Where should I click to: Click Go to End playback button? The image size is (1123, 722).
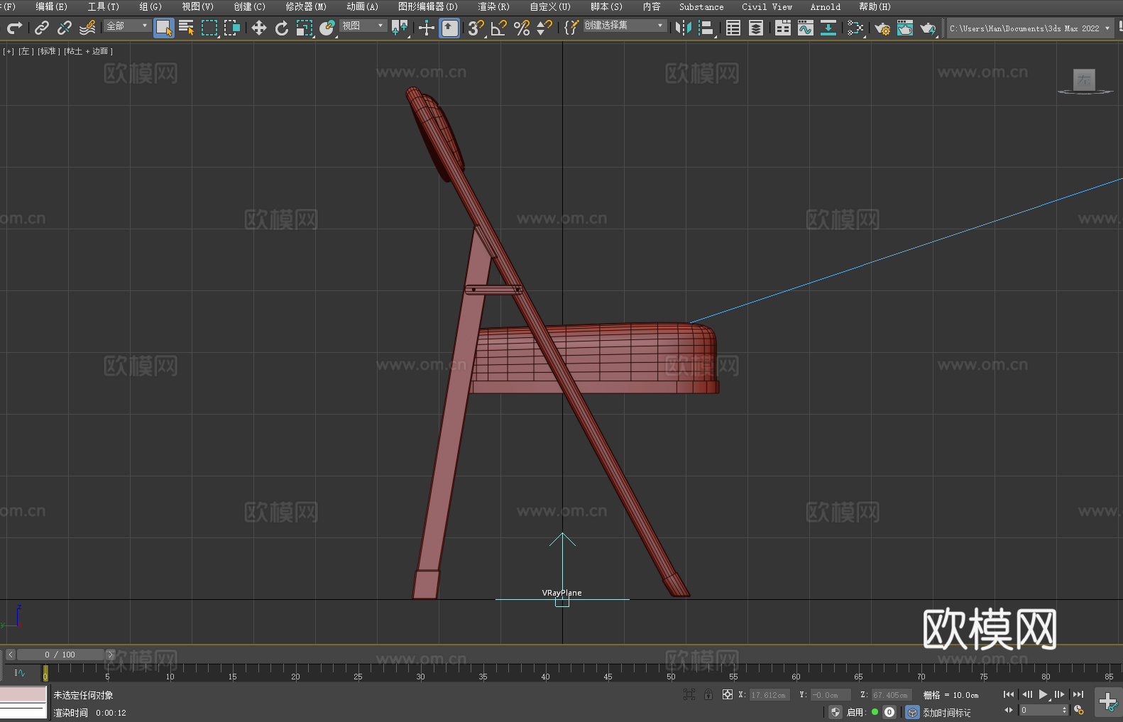(x=1078, y=694)
